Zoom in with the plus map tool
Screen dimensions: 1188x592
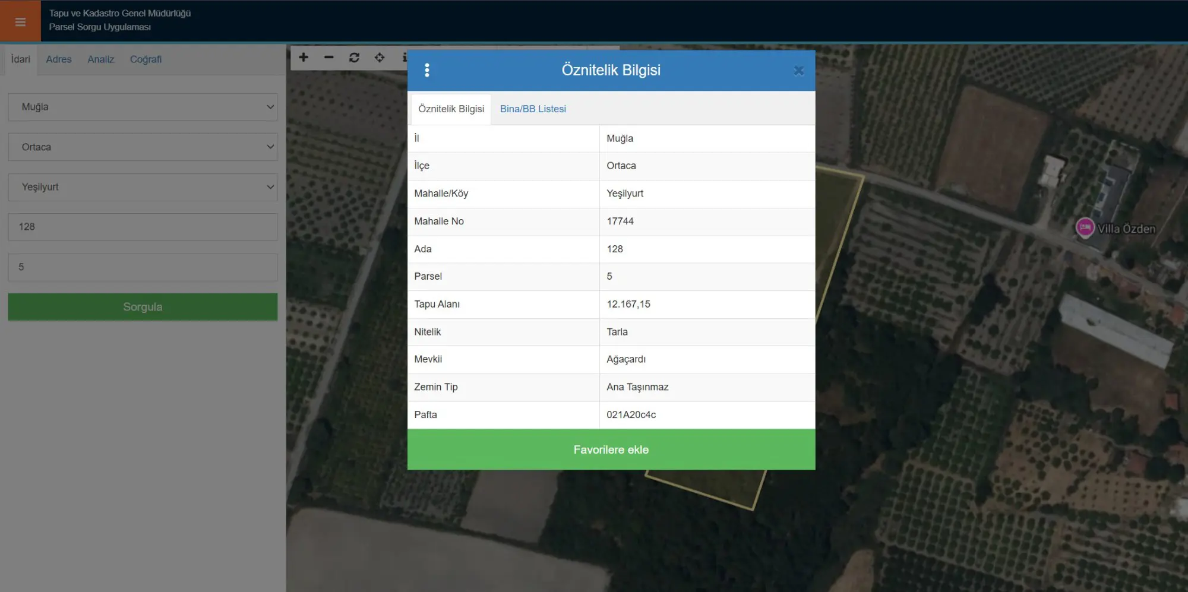point(304,58)
